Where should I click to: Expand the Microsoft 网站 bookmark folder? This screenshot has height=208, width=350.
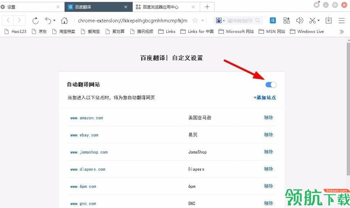pyautogui.click(x=236, y=32)
